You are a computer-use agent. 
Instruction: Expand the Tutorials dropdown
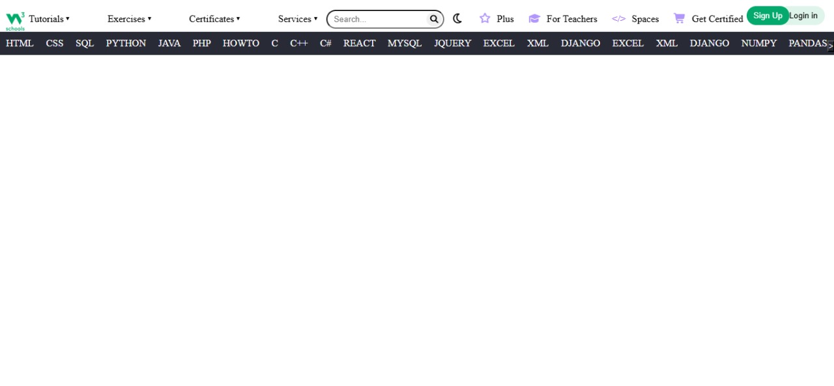click(x=49, y=19)
